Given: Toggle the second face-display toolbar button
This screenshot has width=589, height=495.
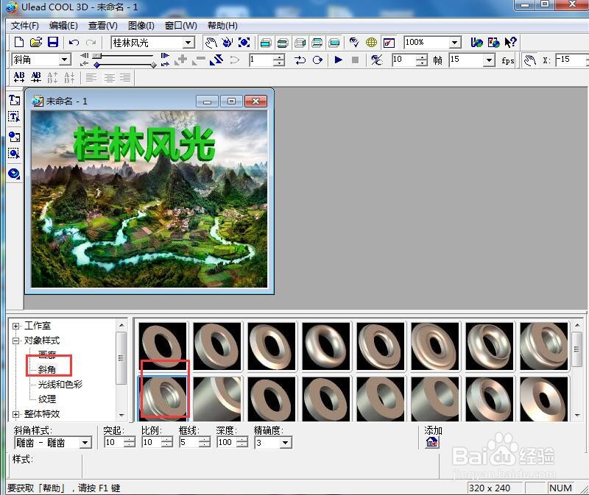Looking at the screenshot, I should pos(283,43).
